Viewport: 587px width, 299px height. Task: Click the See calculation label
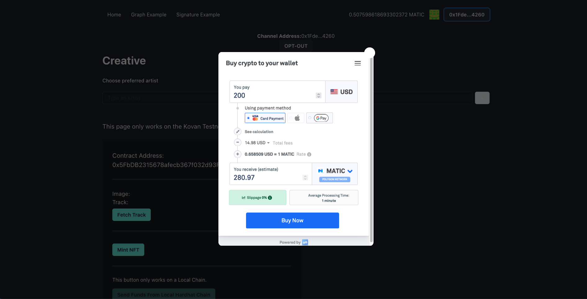(259, 132)
